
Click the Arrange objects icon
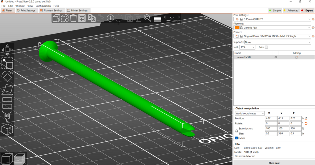pos(82,18)
